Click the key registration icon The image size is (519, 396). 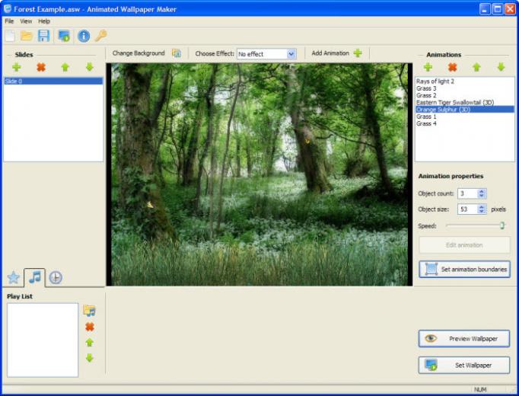[x=100, y=36]
